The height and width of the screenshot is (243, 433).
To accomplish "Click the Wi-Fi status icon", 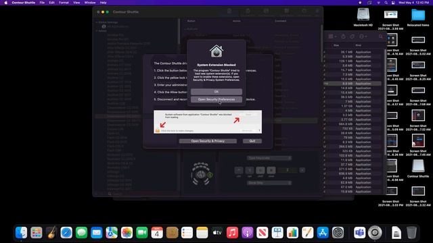I will 378,3.
